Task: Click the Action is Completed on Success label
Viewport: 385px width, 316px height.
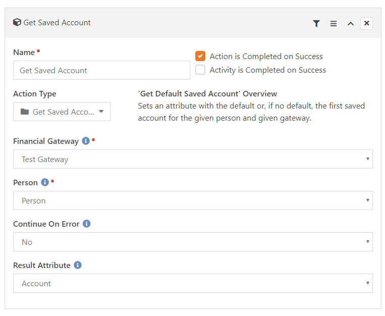Action: [x=266, y=57]
